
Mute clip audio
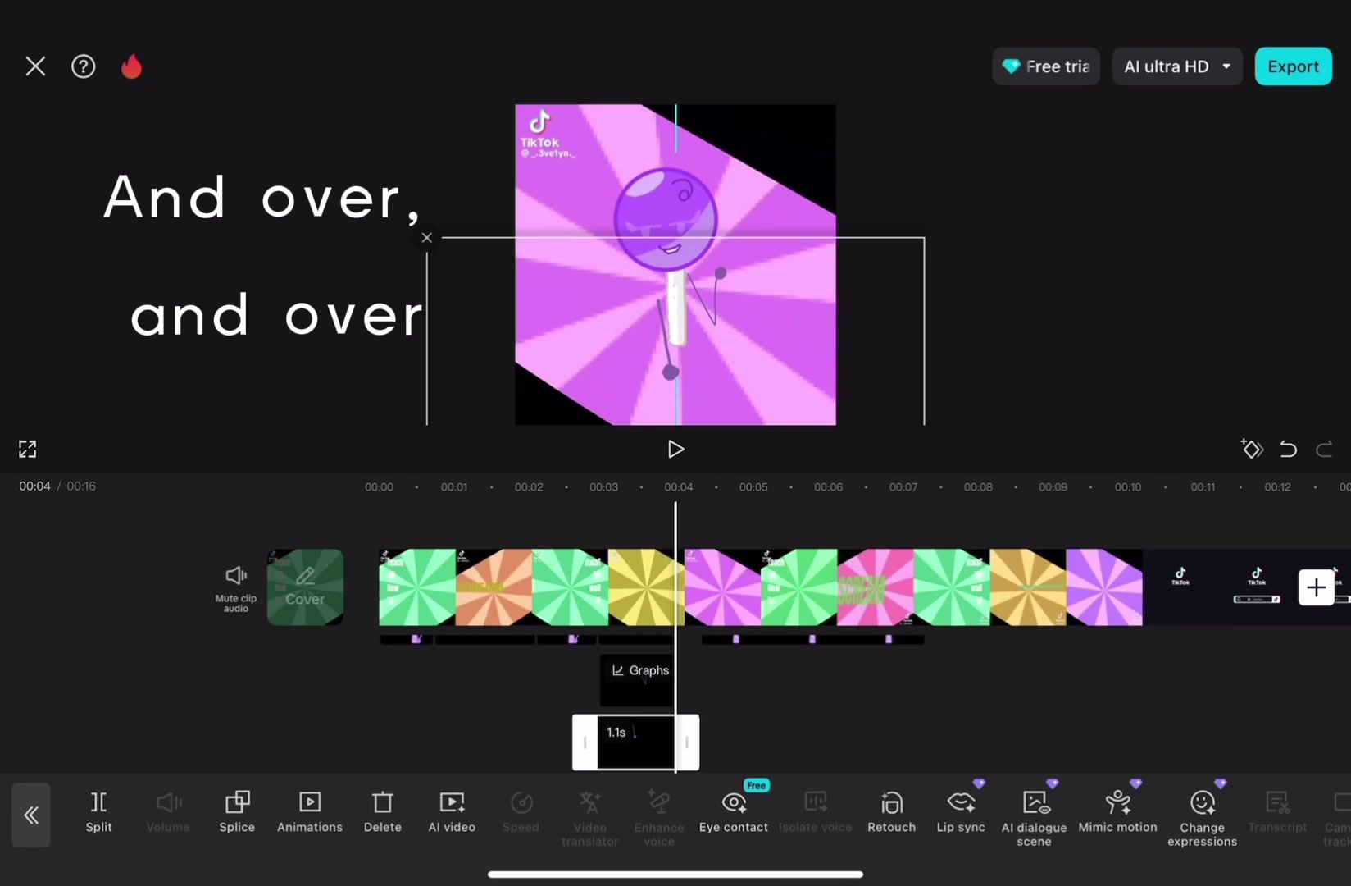[236, 588]
